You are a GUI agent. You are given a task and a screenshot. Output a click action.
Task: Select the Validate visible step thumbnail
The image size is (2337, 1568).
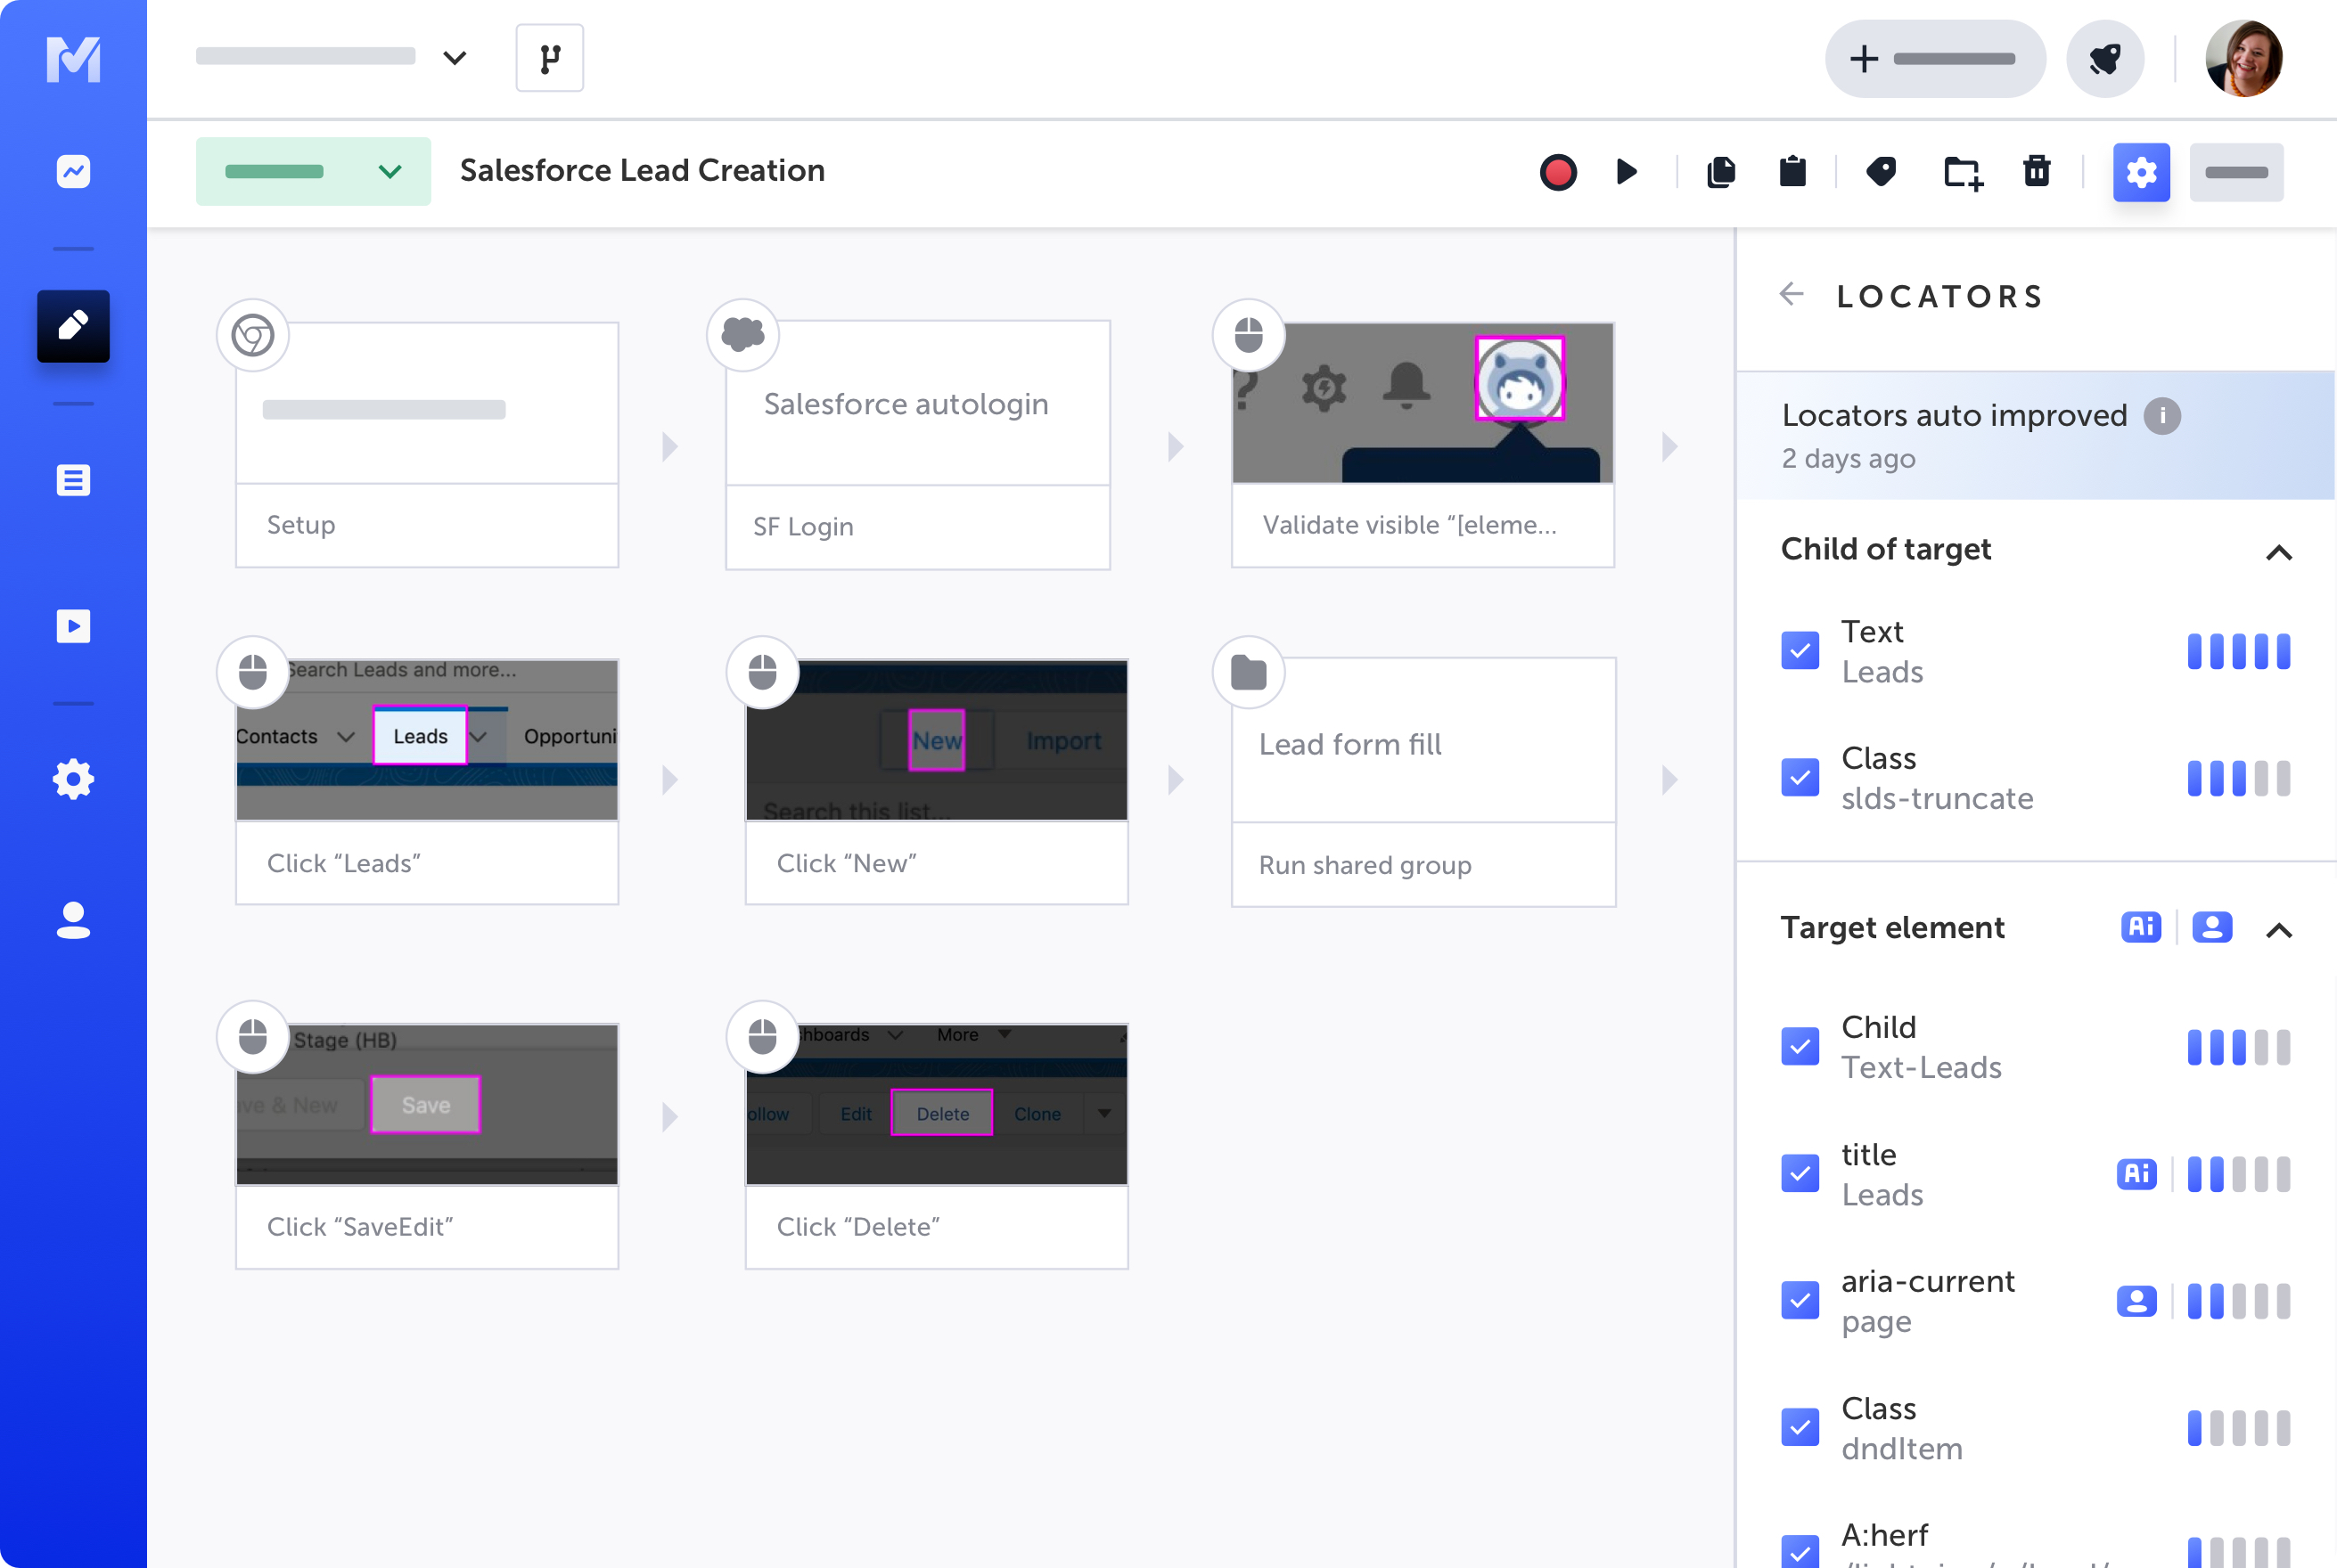click(1423, 403)
